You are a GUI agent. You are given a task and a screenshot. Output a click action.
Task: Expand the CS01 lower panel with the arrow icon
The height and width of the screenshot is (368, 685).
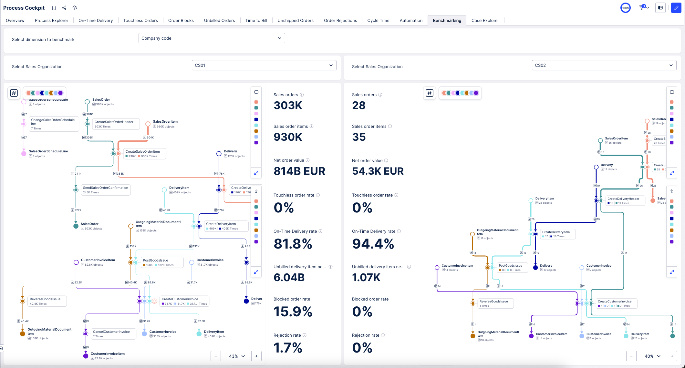coord(256,272)
